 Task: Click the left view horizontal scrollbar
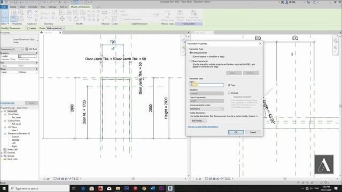pyautogui.click(x=133, y=179)
